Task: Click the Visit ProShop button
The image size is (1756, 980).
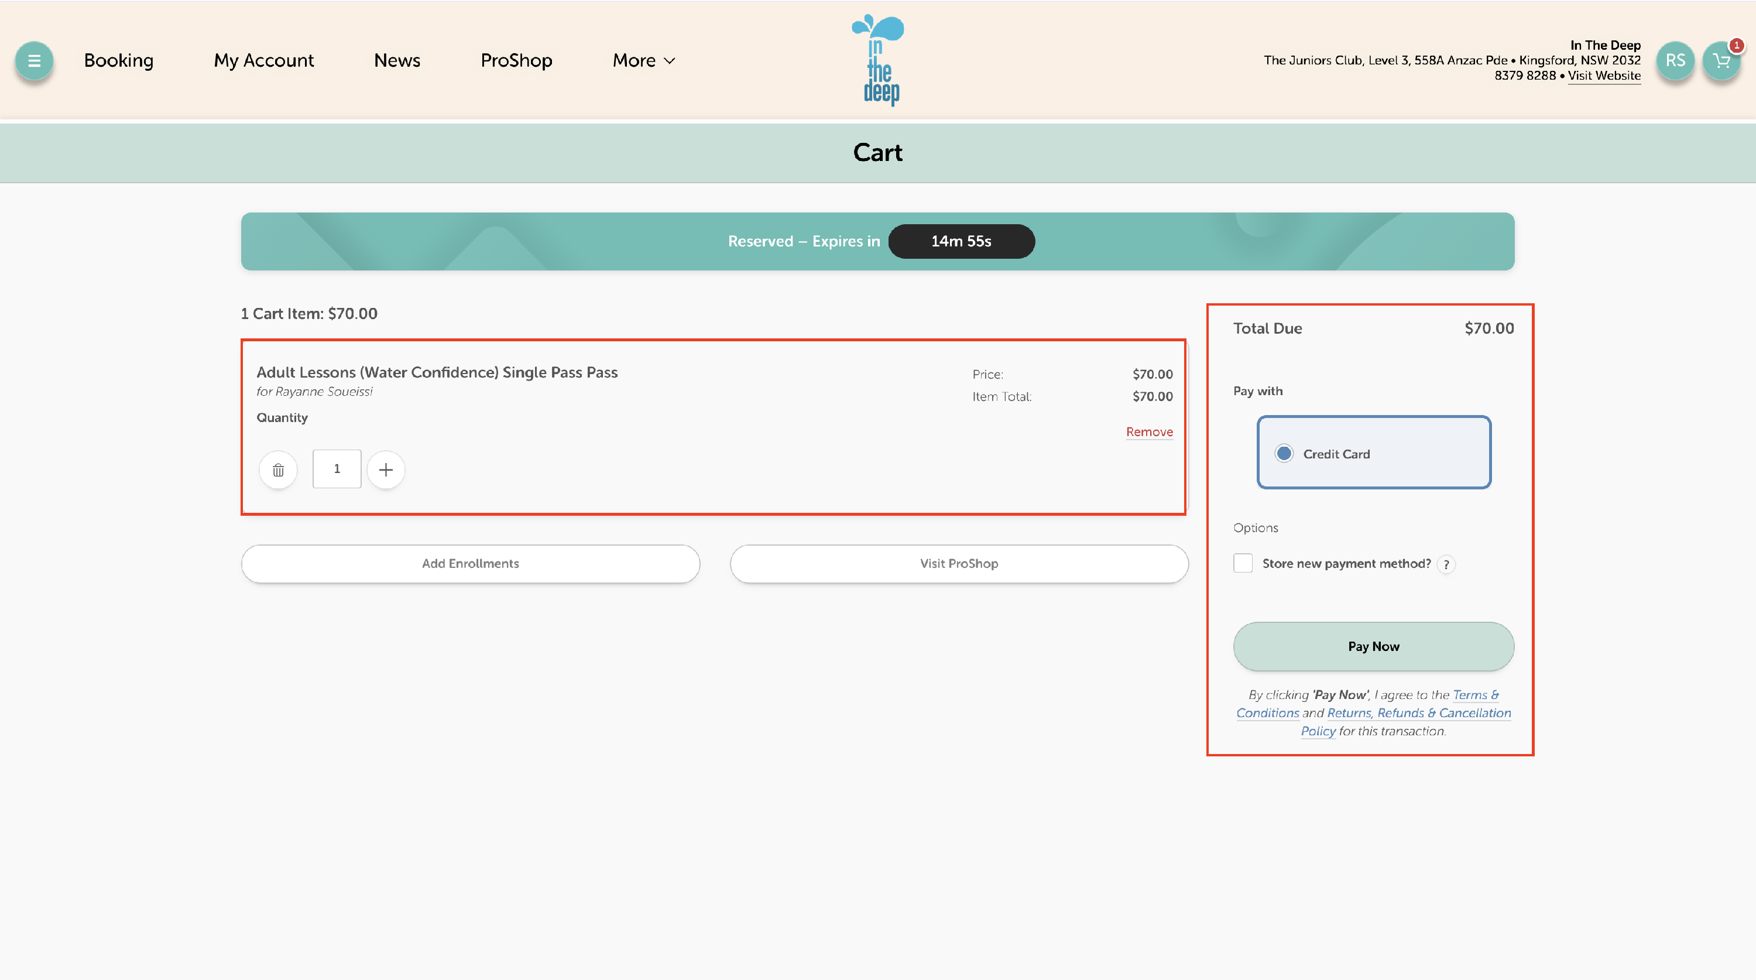Action: (x=958, y=563)
